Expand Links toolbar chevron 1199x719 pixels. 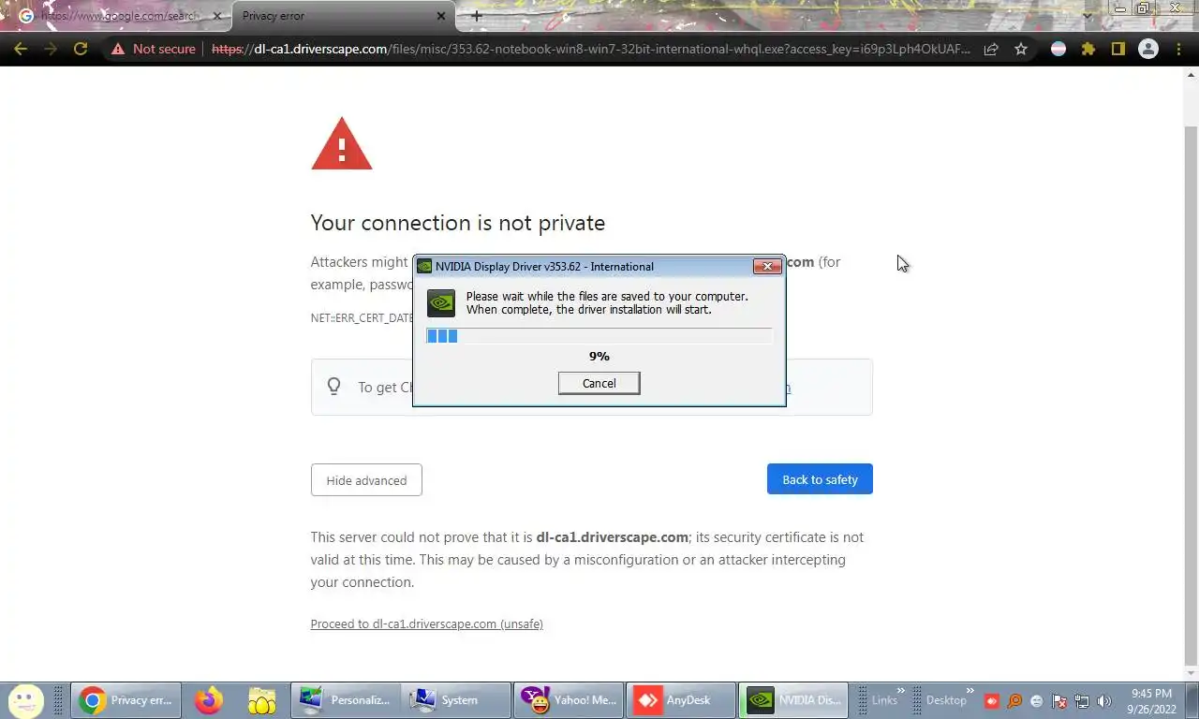901,691
